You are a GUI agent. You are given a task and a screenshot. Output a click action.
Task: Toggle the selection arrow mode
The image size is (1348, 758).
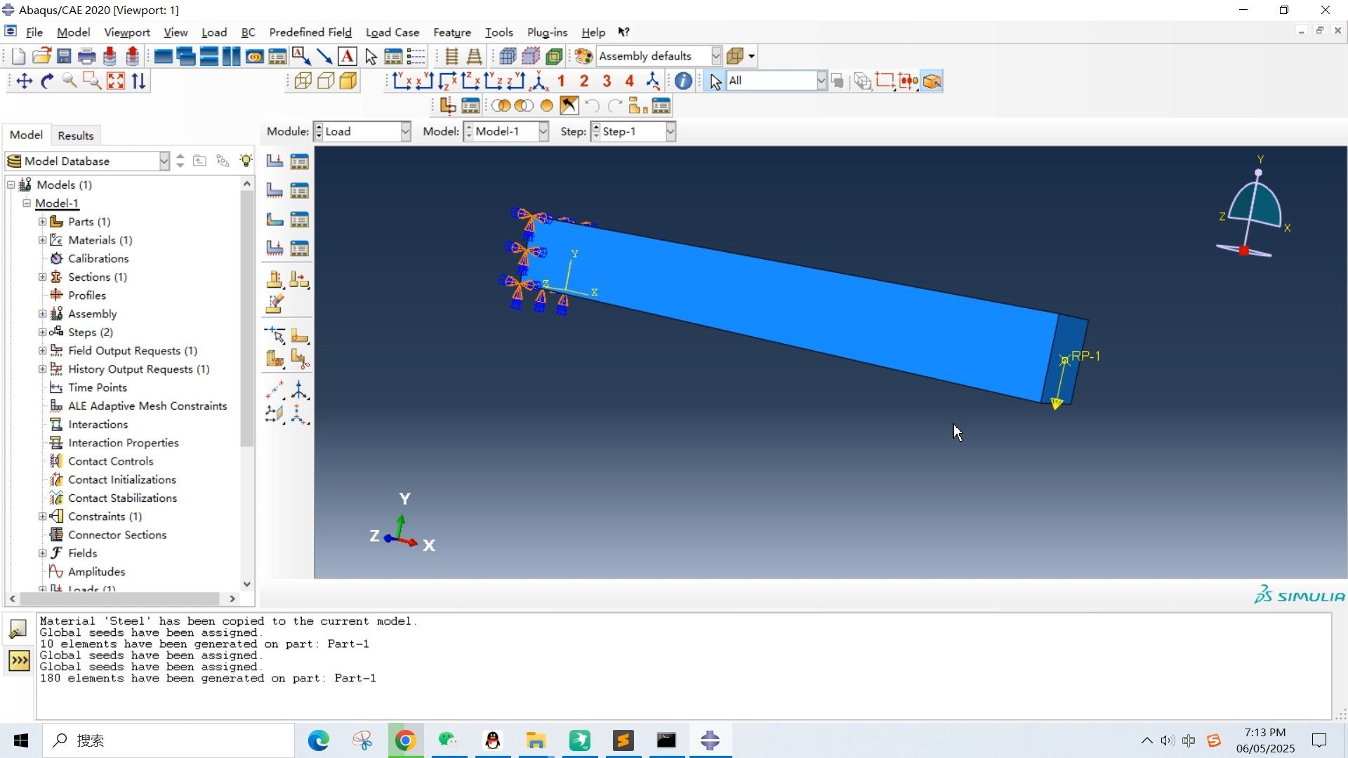715,81
